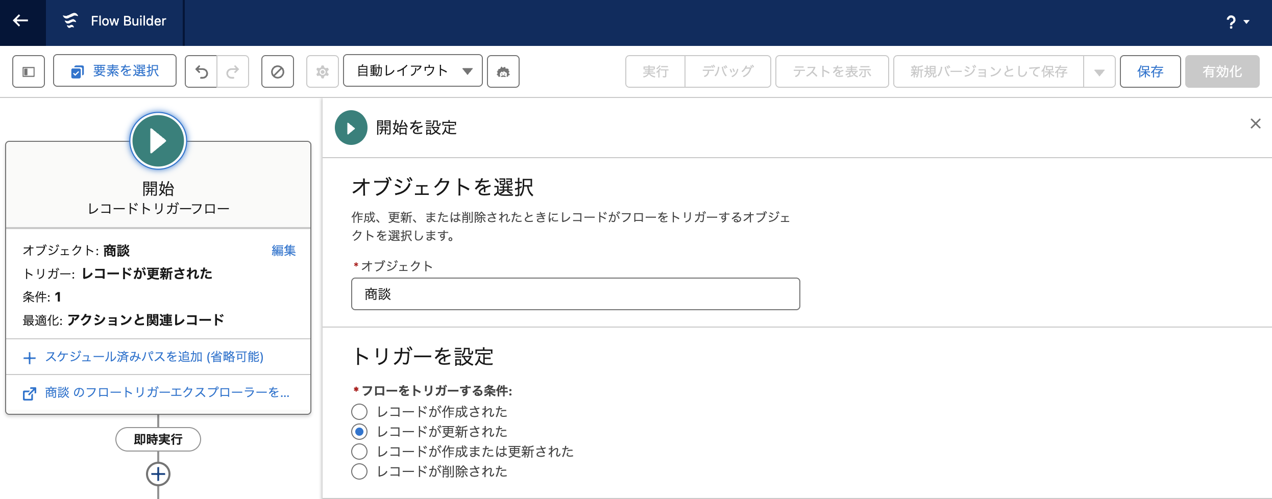
Task: Click the Redo icon in the toolbar
Action: pos(232,71)
